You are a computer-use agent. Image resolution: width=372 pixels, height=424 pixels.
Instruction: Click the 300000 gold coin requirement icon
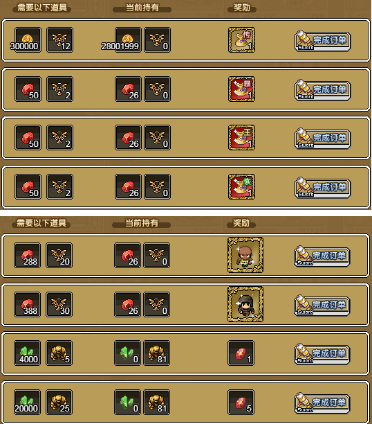(x=28, y=39)
